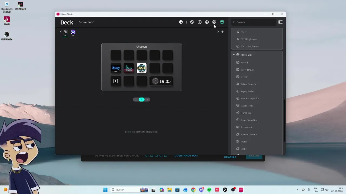Click CUÉNTANOS MÁS in the G HUB window
Screen dimensions: 346x194
[x=186, y=155]
